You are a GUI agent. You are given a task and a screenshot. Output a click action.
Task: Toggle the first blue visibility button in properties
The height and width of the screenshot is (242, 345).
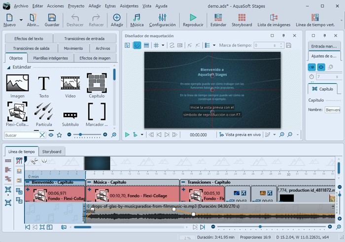312,67
